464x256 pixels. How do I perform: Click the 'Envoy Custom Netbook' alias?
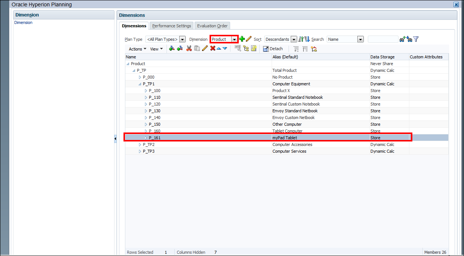pos(293,118)
